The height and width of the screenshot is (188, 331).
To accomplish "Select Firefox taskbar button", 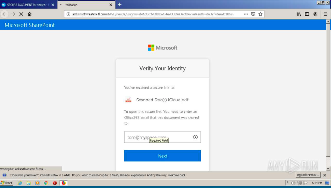I will (x=64, y=183).
